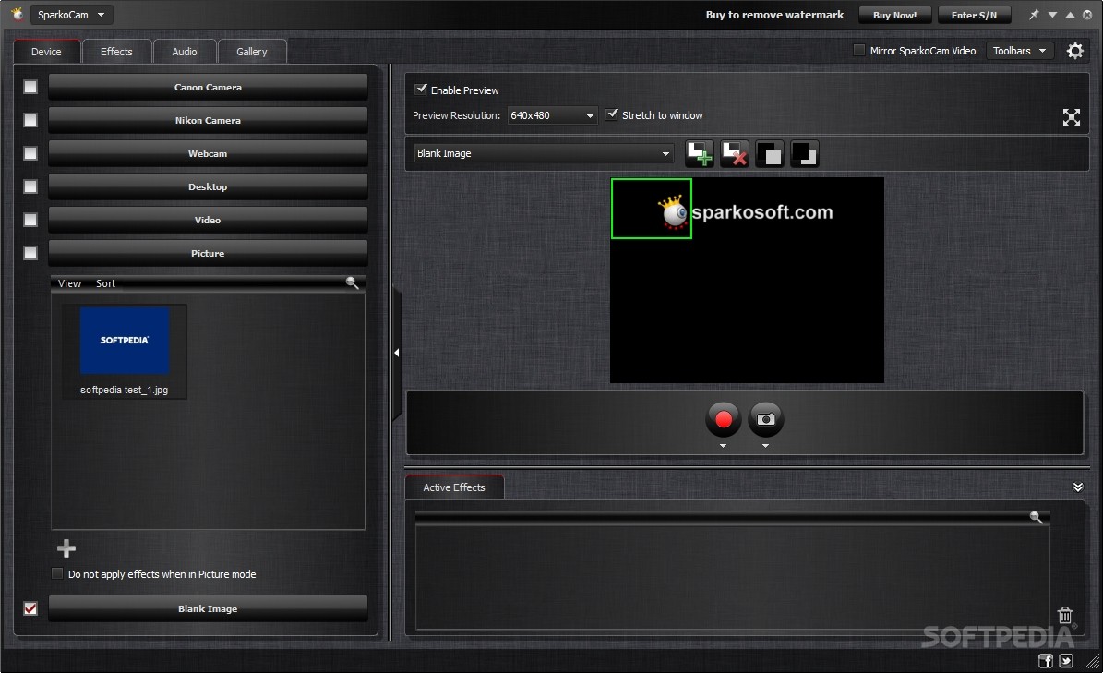Take a snapshot with the camera button
Screen dimensions: 1103x673
pos(766,419)
